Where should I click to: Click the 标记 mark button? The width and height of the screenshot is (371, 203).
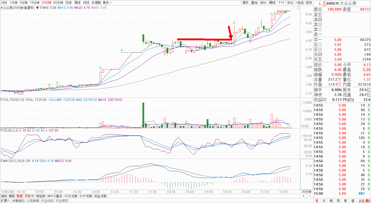pos(290,3)
